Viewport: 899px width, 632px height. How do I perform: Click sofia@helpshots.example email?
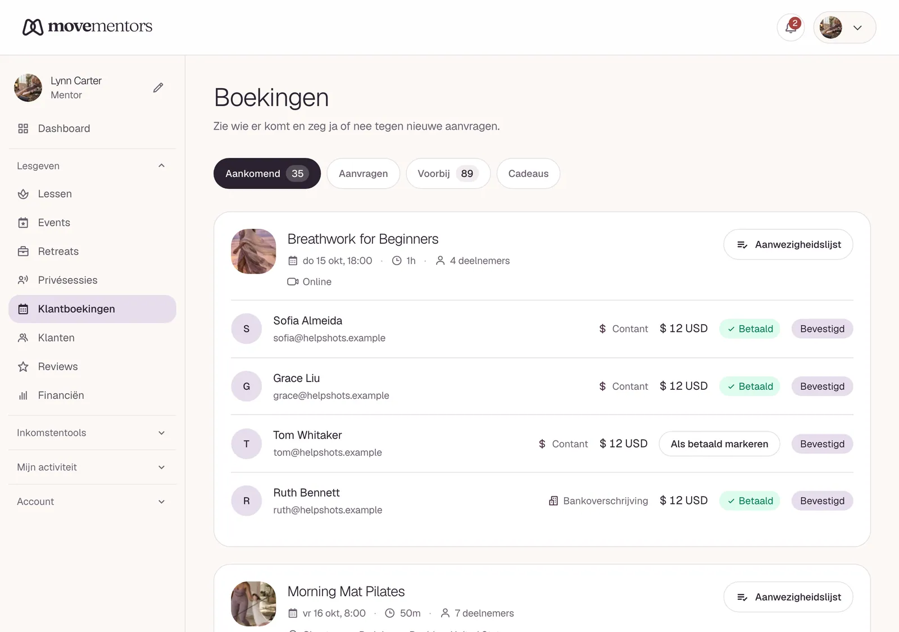tap(329, 338)
